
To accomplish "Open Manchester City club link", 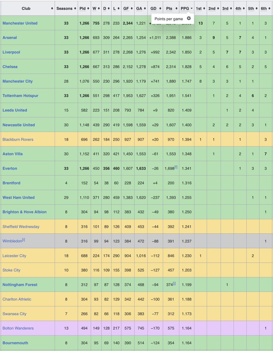I will pyautogui.click(x=17, y=81).
